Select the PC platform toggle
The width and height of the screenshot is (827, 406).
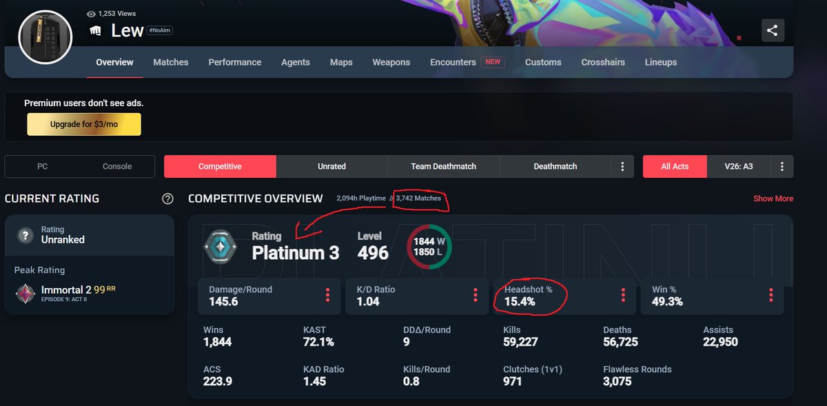42,166
